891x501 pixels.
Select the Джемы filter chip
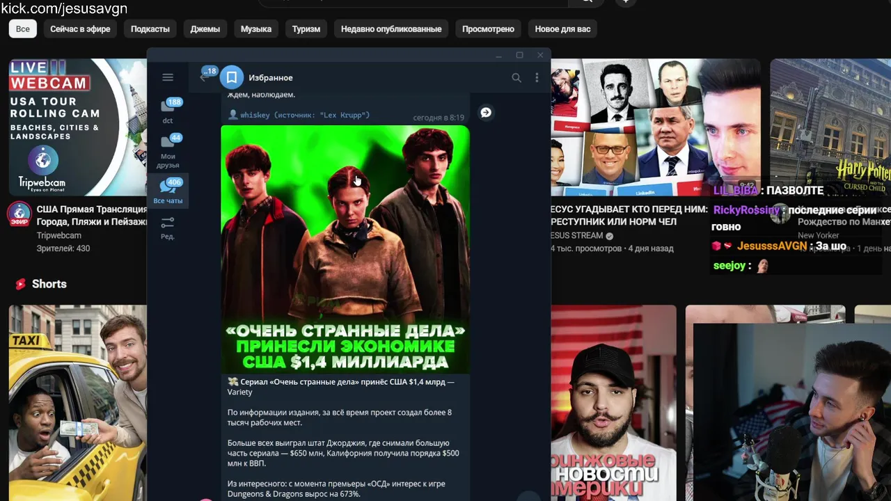(205, 29)
